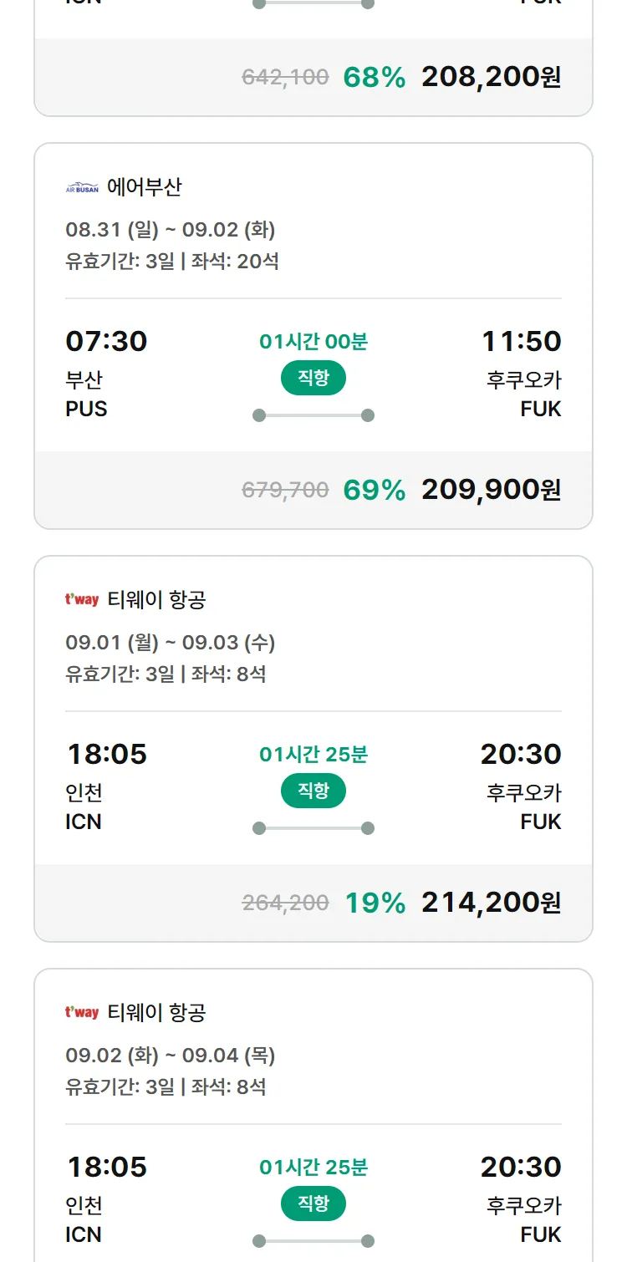Click the 07:30 부산 departure time
This screenshot has width=627, height=1262.
click(106, 341)
